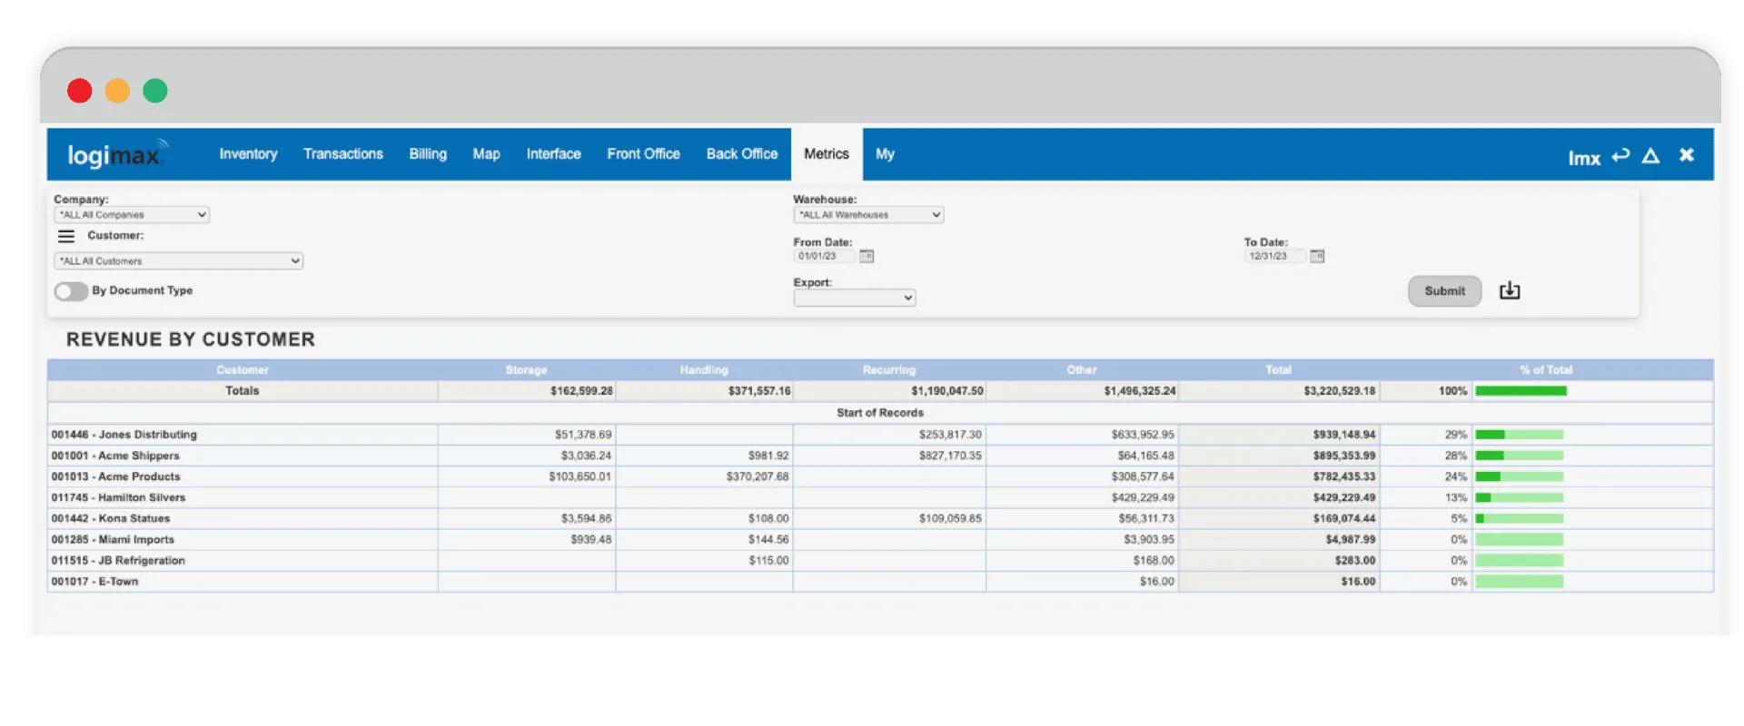Screen dimensions: 1744x726
Task: Click Acme Products storage $103,650.01
Action: click(580, 476)
